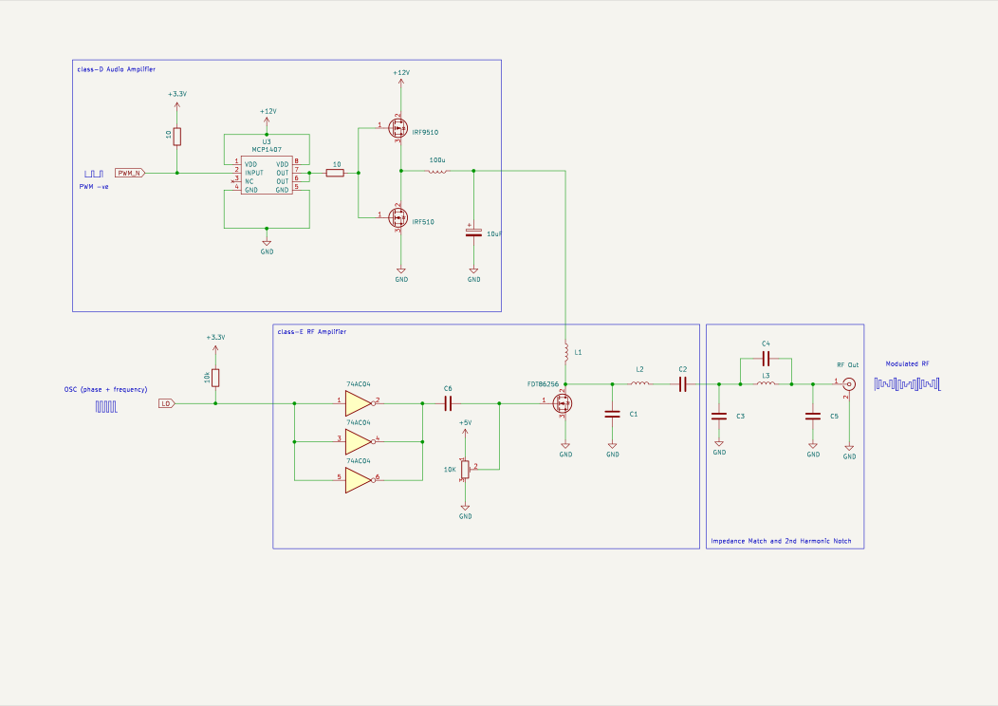Select the RF Out coaxial connector
The image size is (998, 706).
coord(849,384)
